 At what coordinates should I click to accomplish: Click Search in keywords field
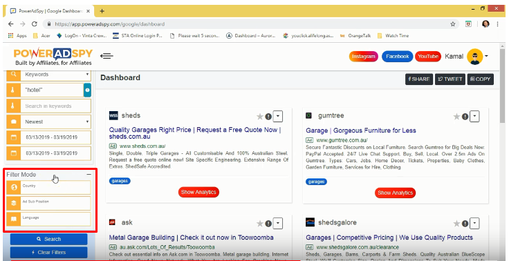[56, 106]
